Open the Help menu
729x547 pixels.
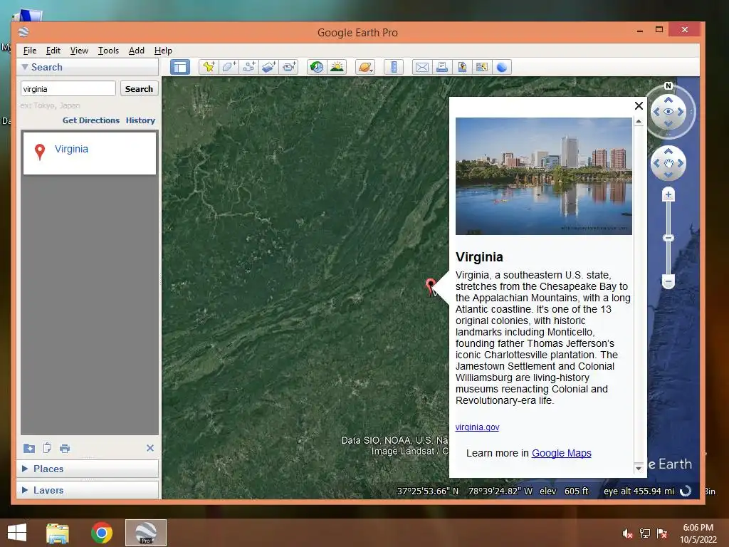[163, 51]
